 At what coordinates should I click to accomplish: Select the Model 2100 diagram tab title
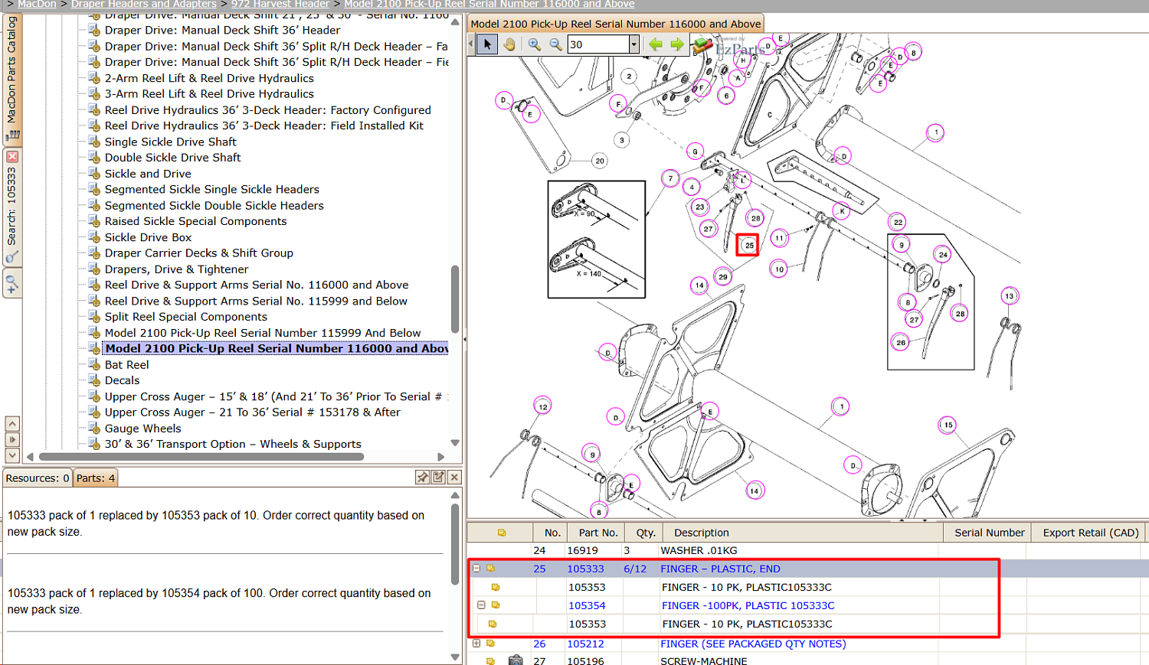[x=616, y=24]
